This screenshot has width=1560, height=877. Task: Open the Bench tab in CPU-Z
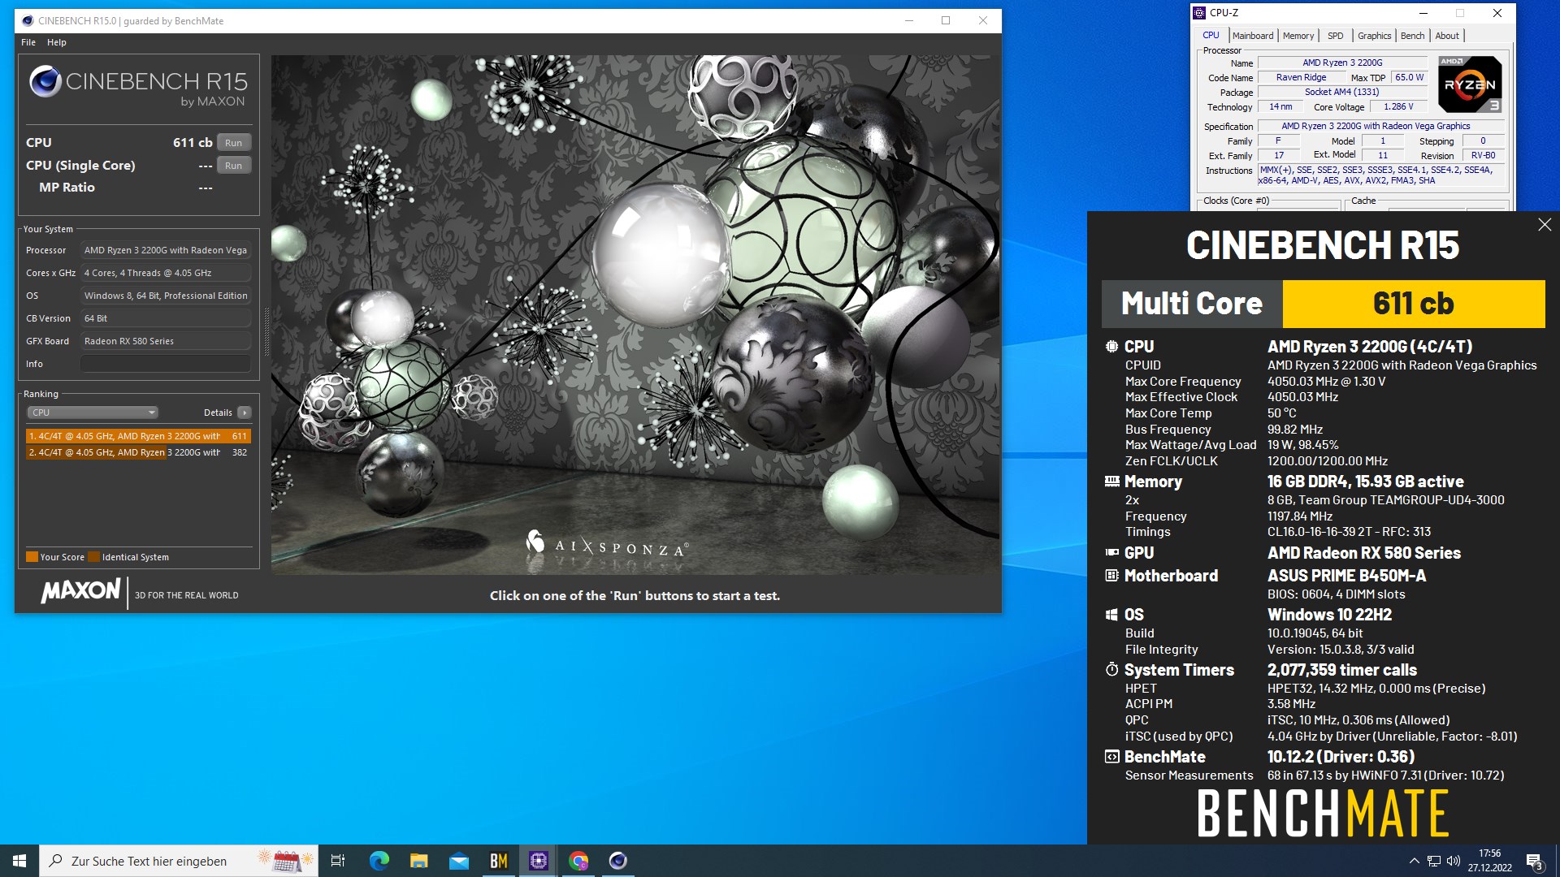(1412, 36)
